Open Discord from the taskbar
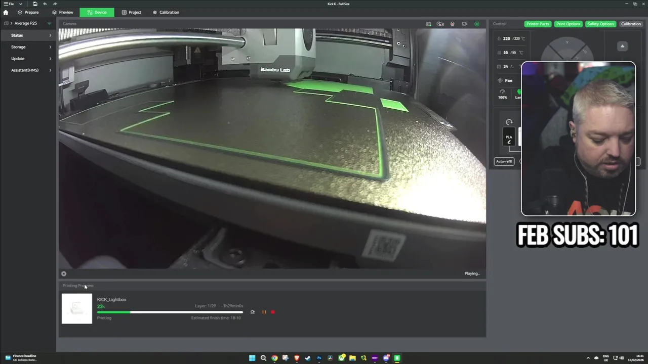This screenshot has width=648, height=364. pyautogui.click(x=386, y=358)
